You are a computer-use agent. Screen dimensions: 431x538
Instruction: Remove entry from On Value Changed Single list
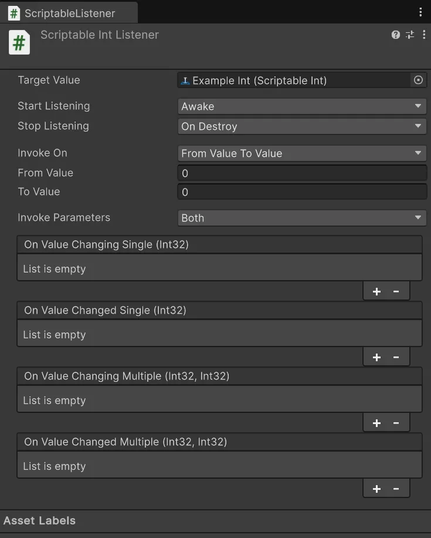[x=396, y=357]
